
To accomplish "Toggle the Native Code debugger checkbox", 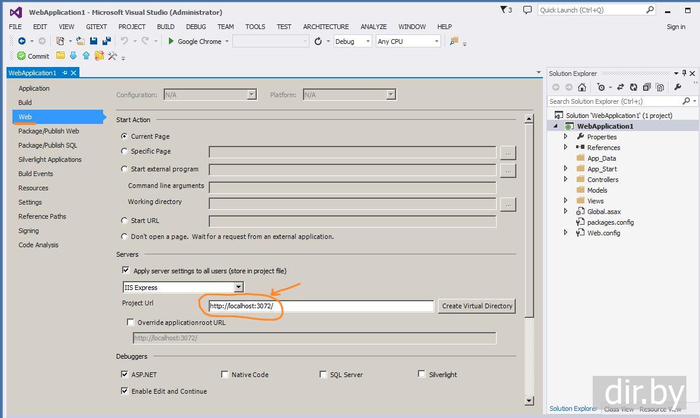I will pyautogui.click(x=225, y=374).
